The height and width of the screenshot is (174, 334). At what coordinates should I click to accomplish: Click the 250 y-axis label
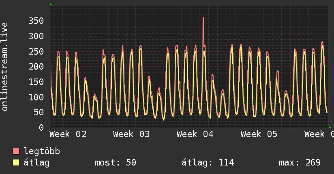tap(36, 51)
